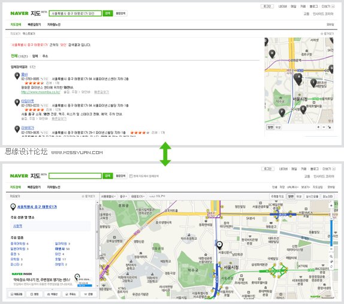This screenshot has height=304, width=344.
Task: Select the 지하철노선 tab on the results page
Action: click(54, 25)
